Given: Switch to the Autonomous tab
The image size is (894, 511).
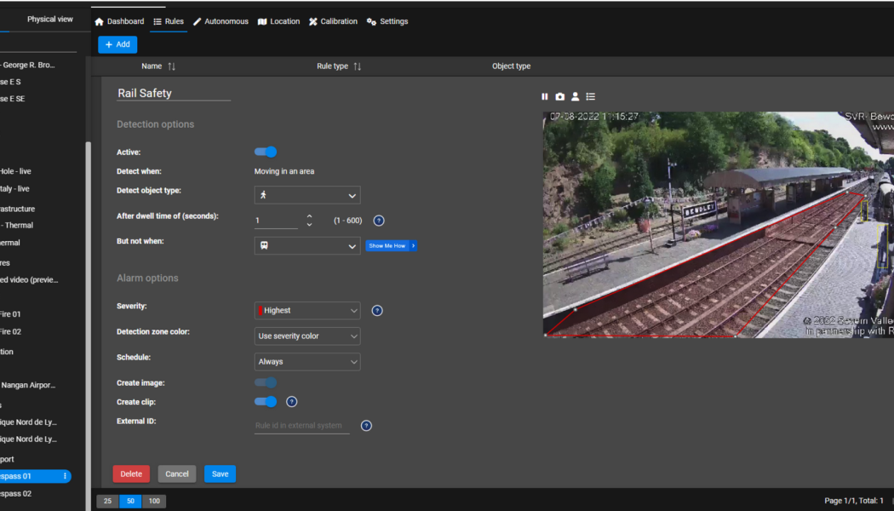Looking at the screenshot, I should (221, 21).
